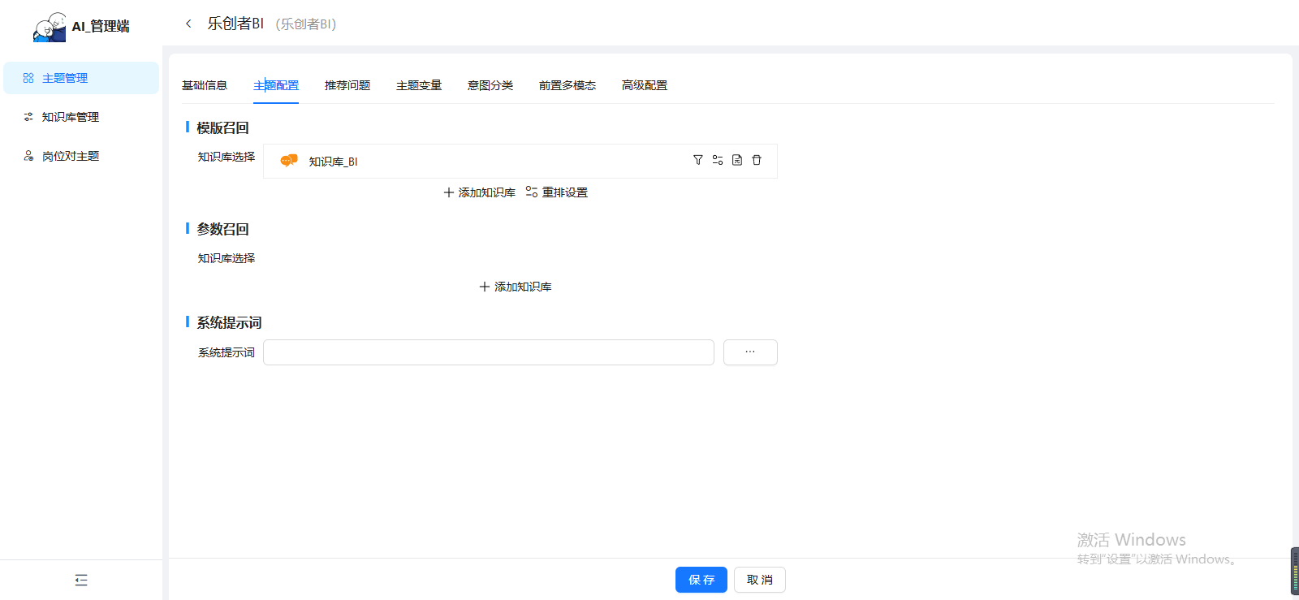This screenshot has width=1299, height=600.
Task: Expand the 系统提示词 editor with the ellipsis button
Action: tap(750, 352)
